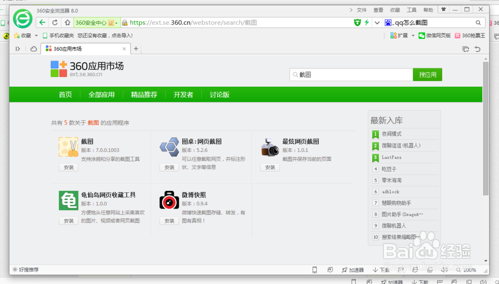Open 吃豆子 in 最新入库 list
Screen dimensions: 499x284
(x=389, y=169)
